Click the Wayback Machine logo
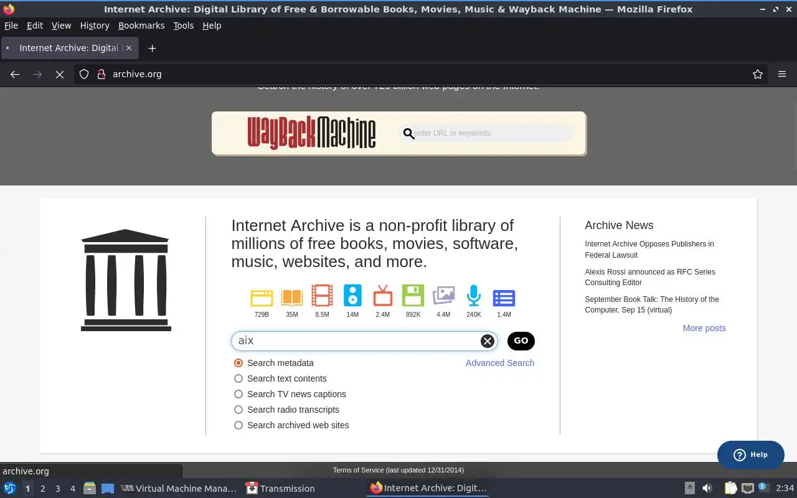The height and width of the screenshot is (498, 797). (311, 133)
